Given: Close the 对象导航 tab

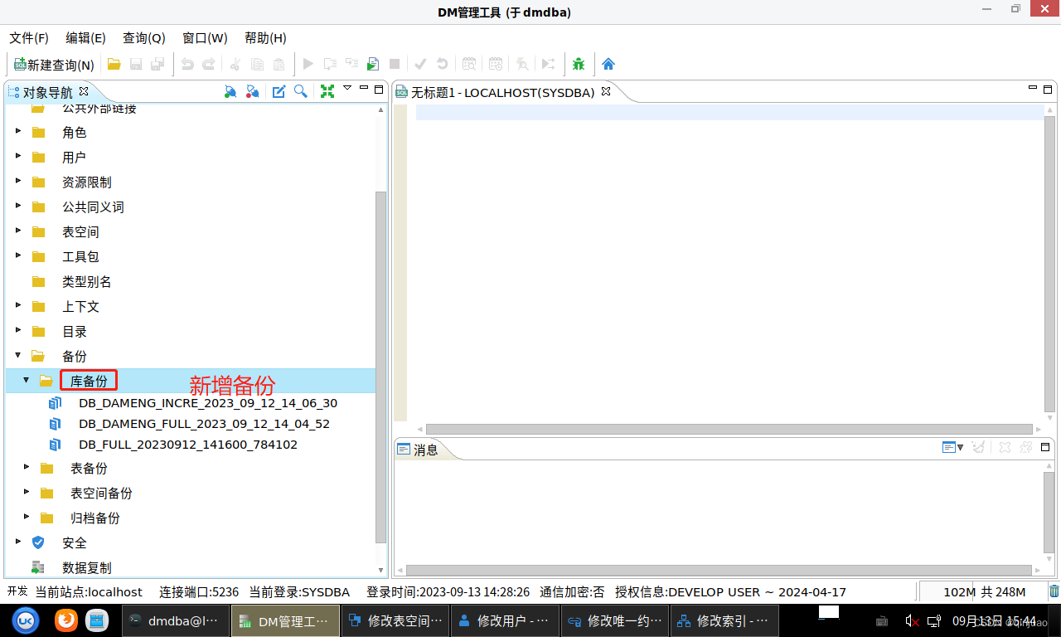Looking at the screenshot, I should click(84, 91).
